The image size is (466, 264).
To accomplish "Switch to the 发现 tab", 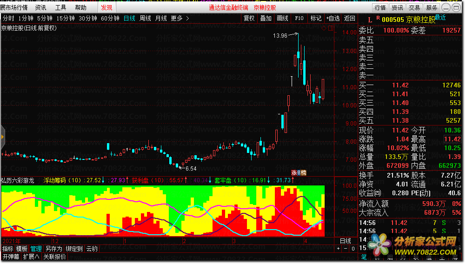I will [x=107, y=8].
